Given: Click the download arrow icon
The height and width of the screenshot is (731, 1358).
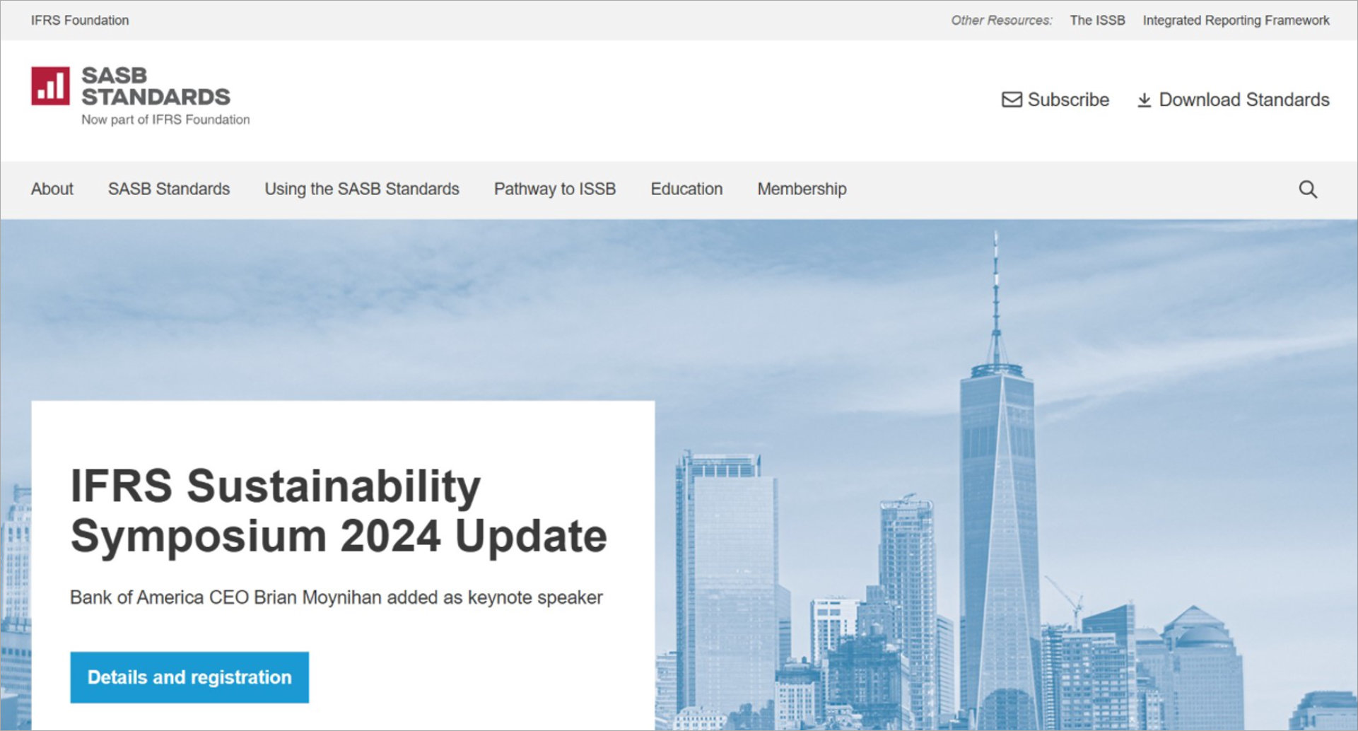Looking at the screenshot, I should point(1144,100).
